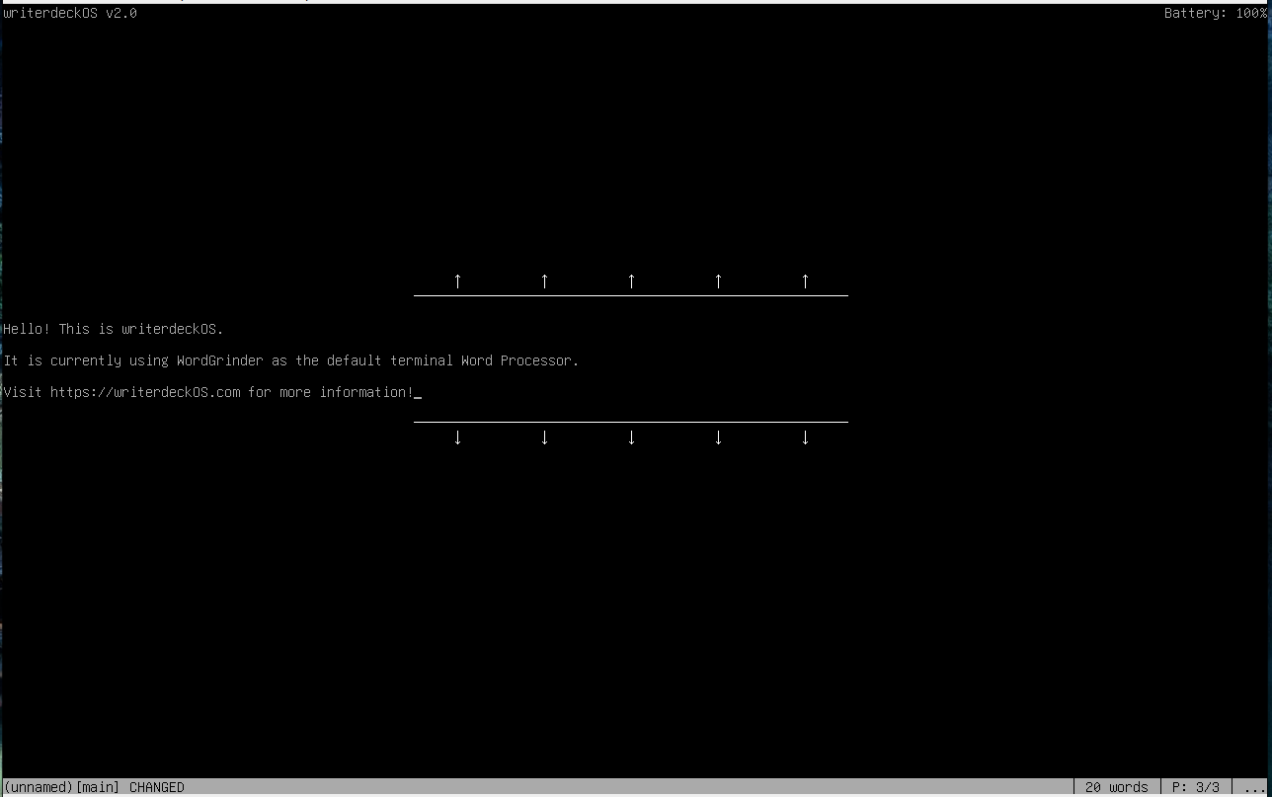Viewport: 1272px width, 797px height.
Task: Open the https://writerdeckOS.com link
Action: pyautogui.click(x=145, y=392)
